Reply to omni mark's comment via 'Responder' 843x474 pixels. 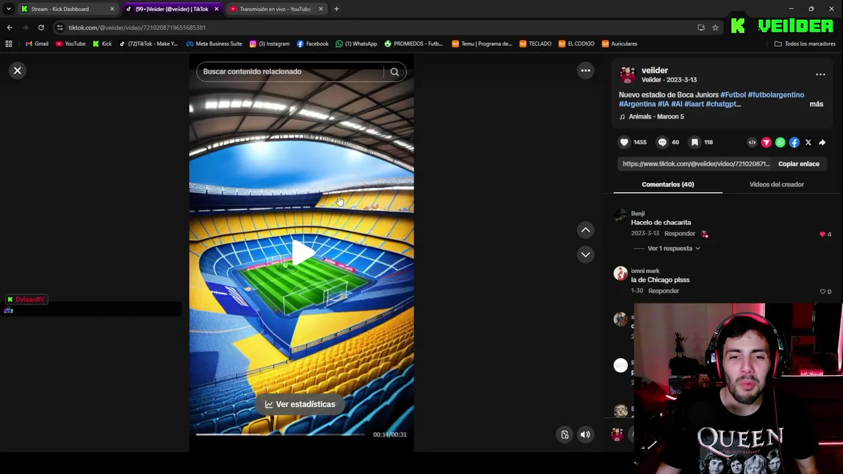663,291
